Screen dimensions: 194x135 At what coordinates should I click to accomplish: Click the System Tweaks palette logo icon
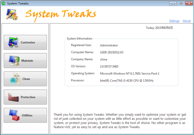[x=12, y=15]
